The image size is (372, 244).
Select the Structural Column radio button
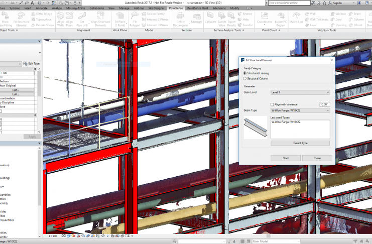(244, 78)
